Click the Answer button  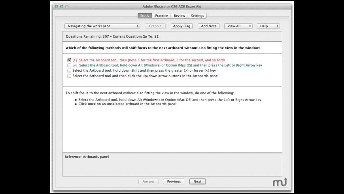(x=149, y=181)
